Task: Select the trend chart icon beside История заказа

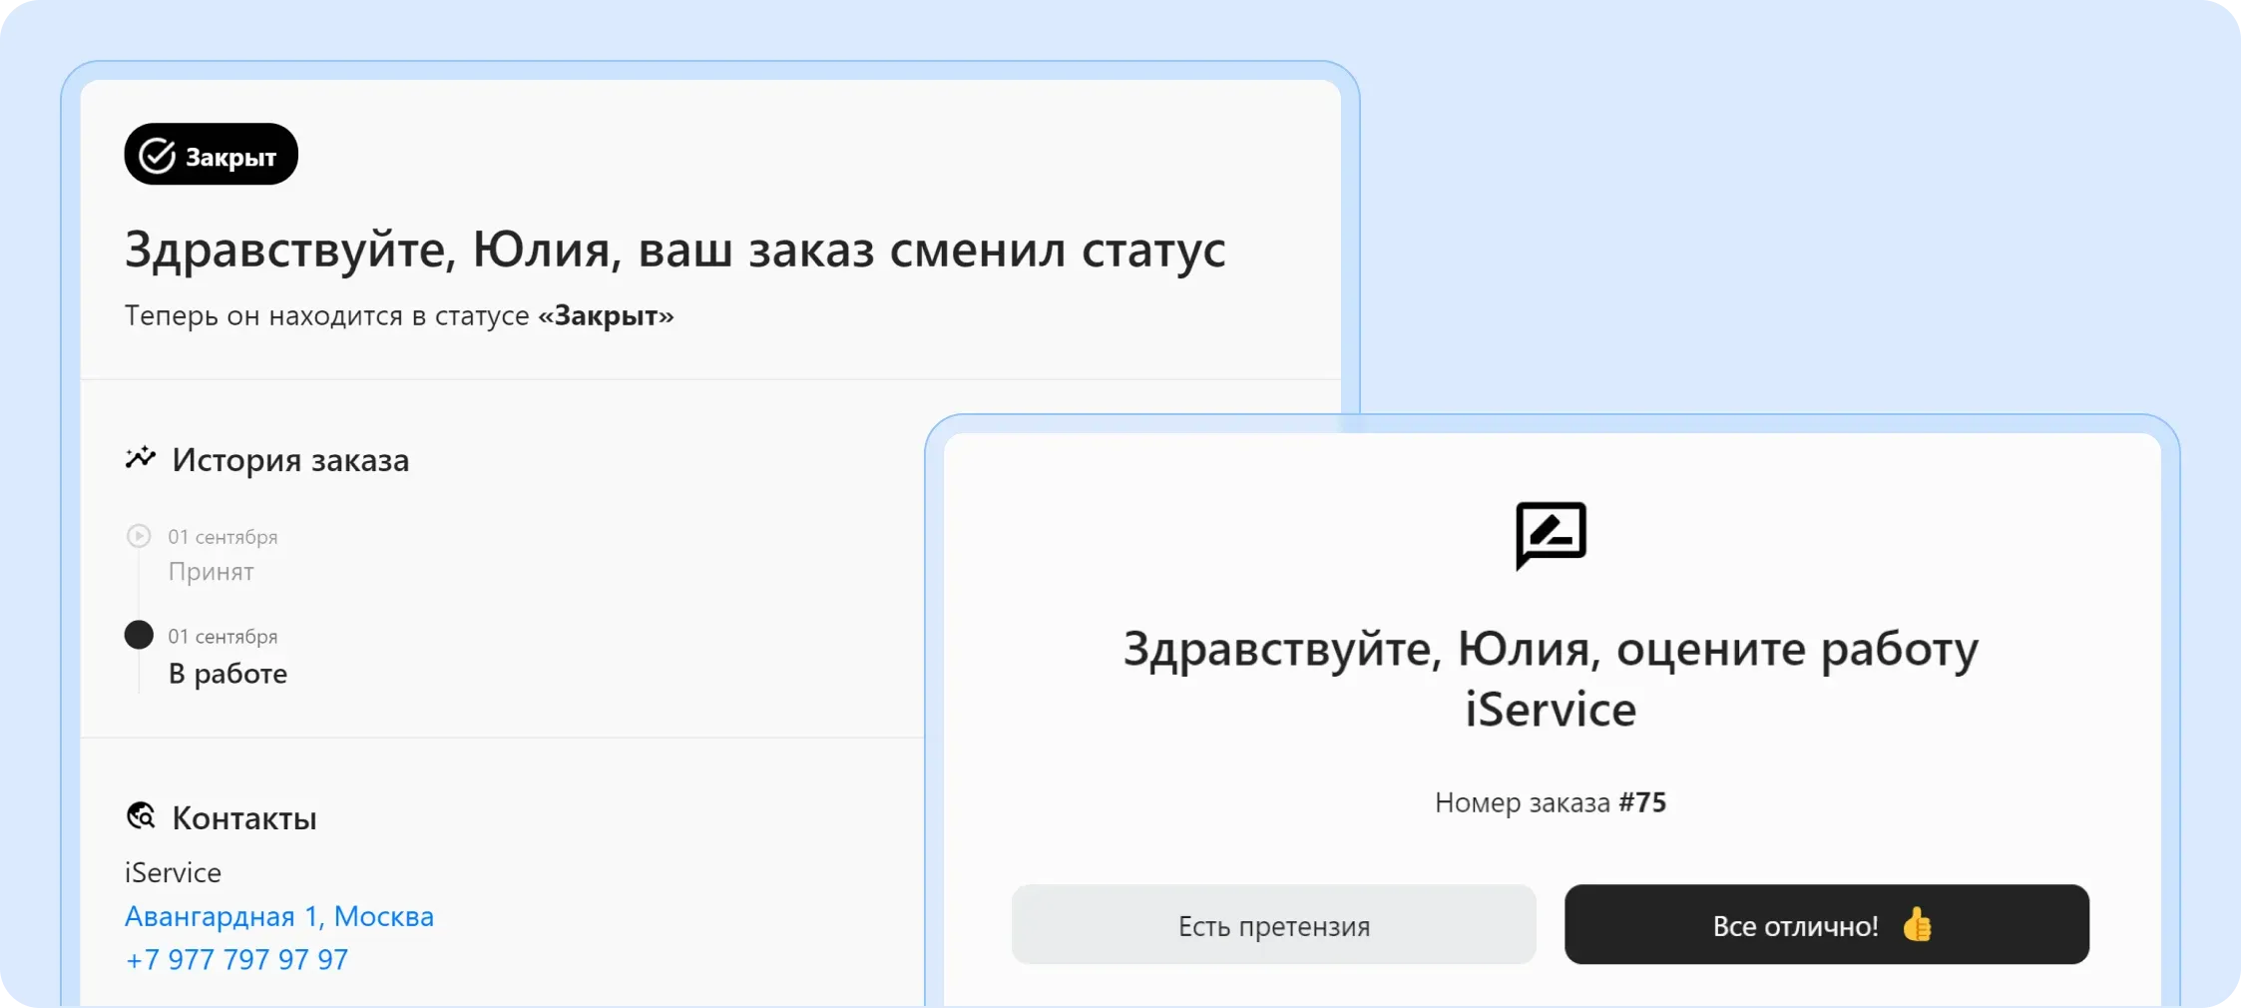Action: (141, 458)
